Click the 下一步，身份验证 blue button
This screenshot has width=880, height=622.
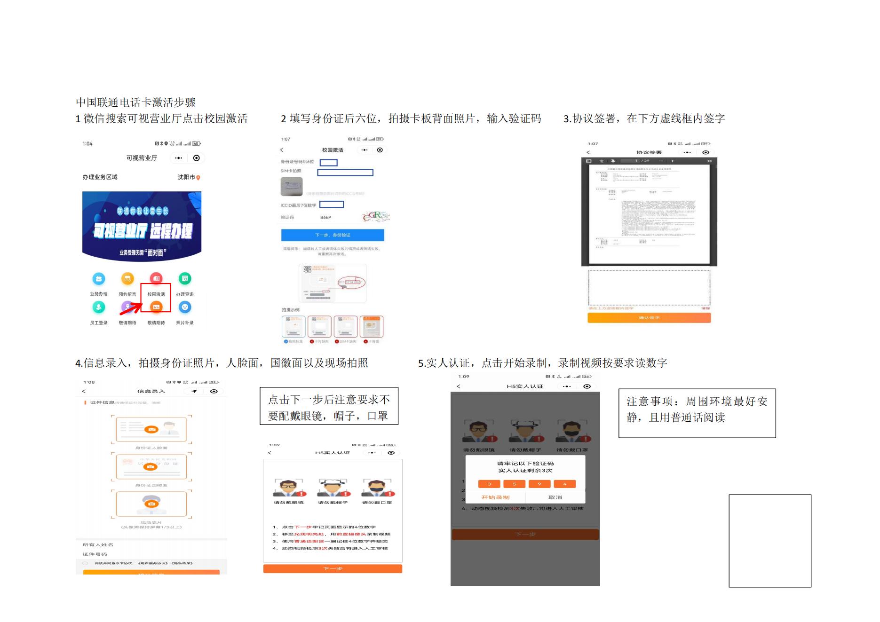333,235
